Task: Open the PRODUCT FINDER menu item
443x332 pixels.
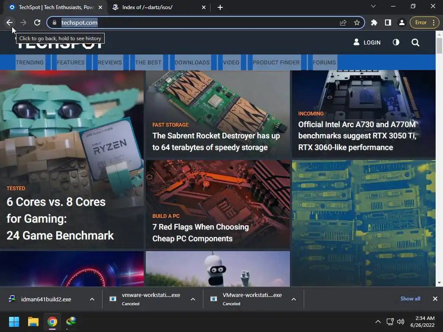Action: (x=276, y=62)
